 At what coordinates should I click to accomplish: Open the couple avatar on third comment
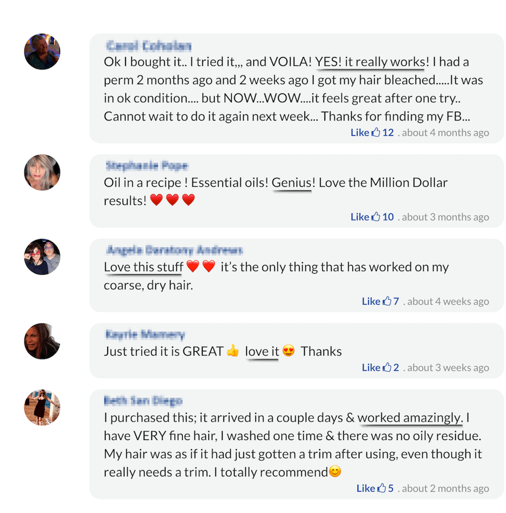tap(42, 257)
